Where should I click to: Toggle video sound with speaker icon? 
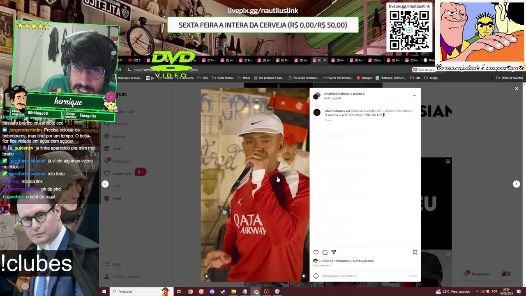[304, 276]
